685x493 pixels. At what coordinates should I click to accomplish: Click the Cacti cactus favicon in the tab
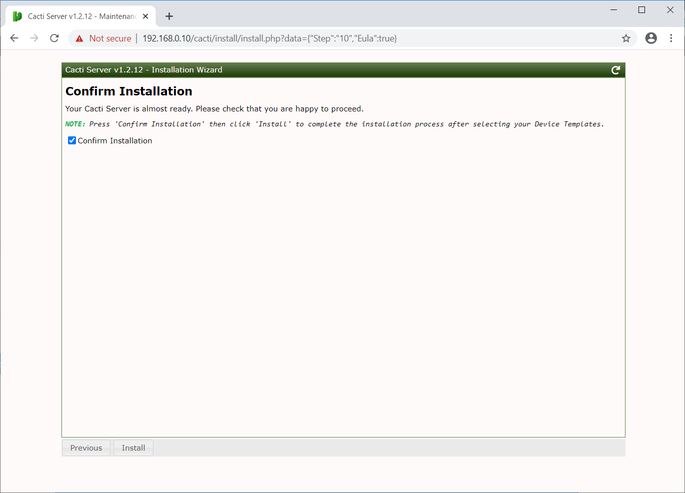17,16
